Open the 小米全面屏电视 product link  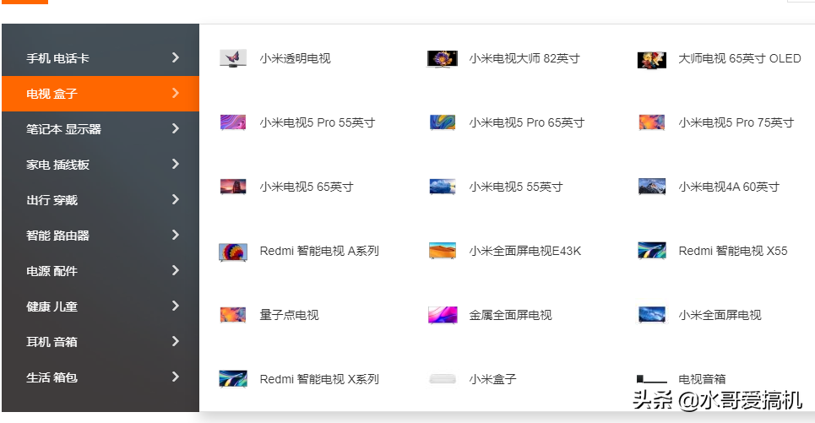pos(720,315)
